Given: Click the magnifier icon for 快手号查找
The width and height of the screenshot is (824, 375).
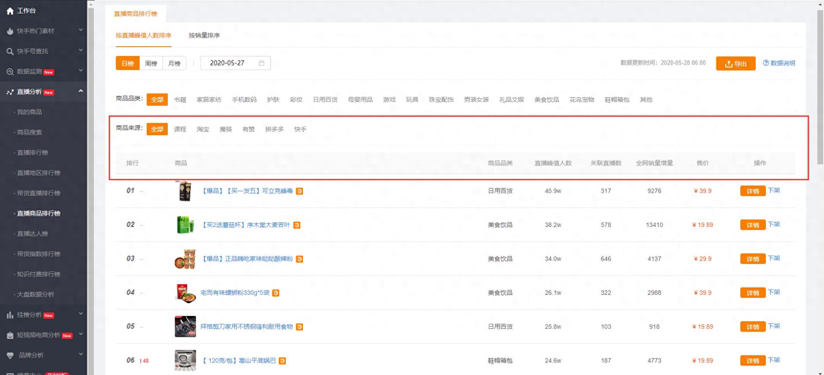Looking at the screenshot, I should point(10,52).
